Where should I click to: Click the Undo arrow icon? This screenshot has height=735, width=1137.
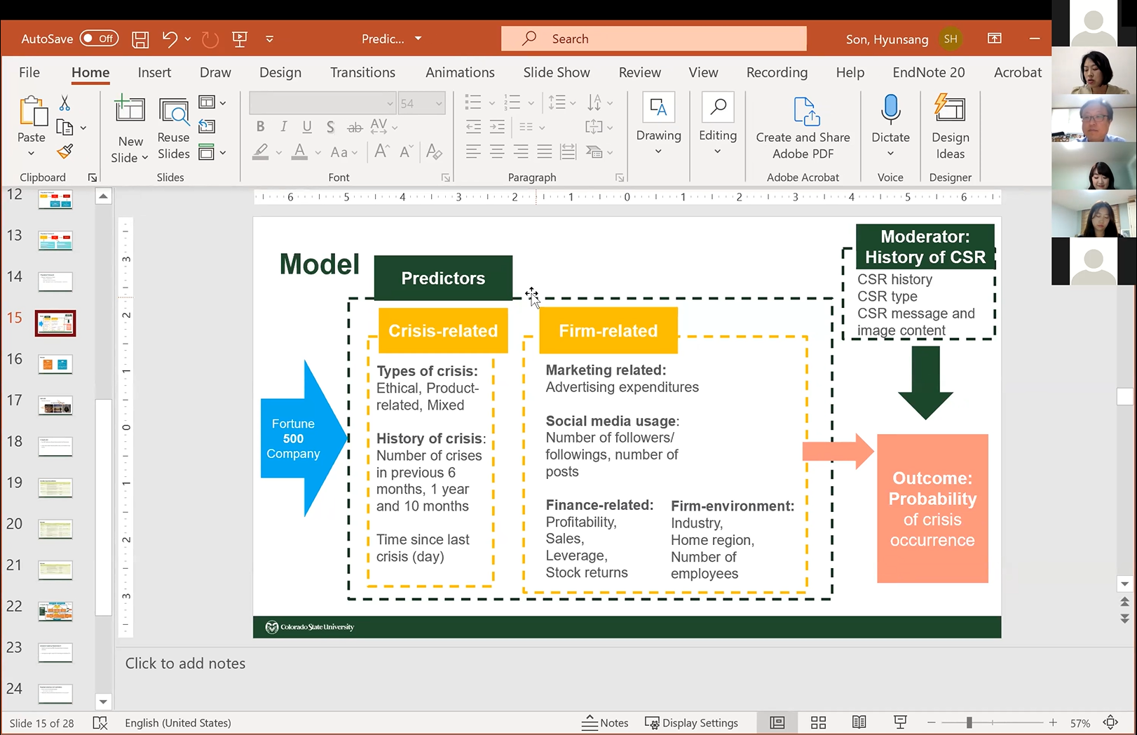[169, 39]
